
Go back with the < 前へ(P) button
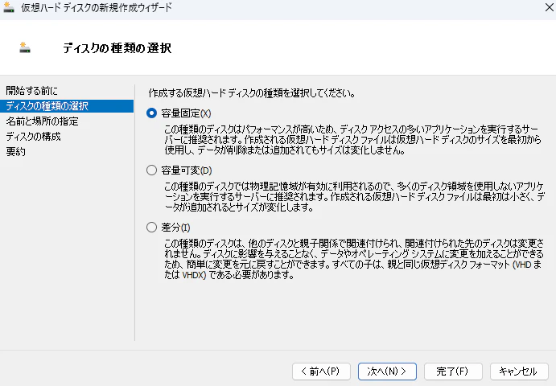321,371
